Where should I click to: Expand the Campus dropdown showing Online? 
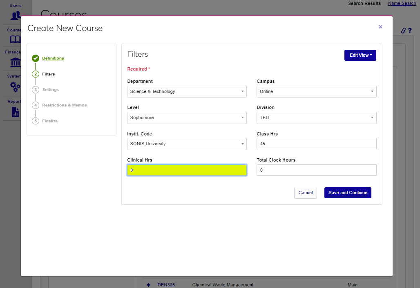tap(316, 91)
